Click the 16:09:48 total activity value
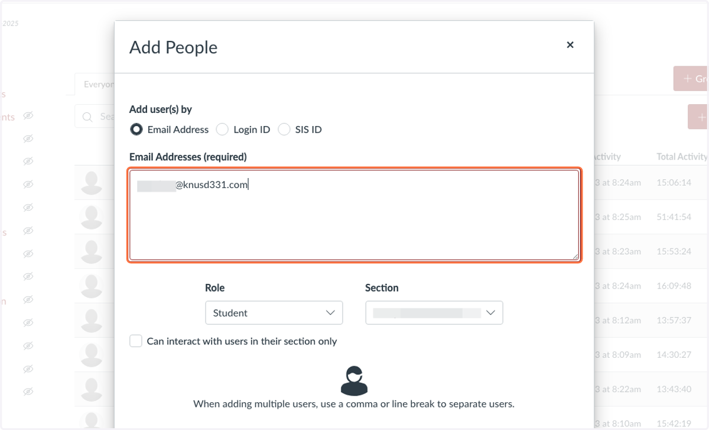 (x=674, y=286)
